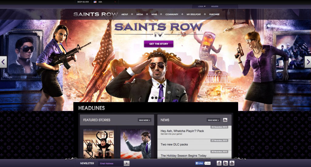
Task: Open the My Steelport menu item
Action: click(193, 15)
